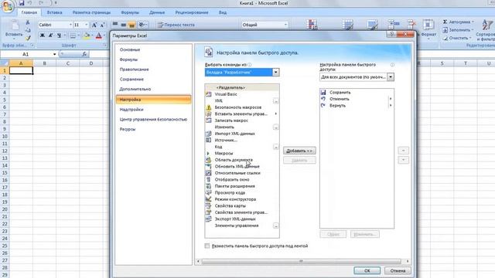This screenshot has height=278, width=495.
Task: Expand Вставить элементы управления submenu arrow
Action: (x=275, y=114)
